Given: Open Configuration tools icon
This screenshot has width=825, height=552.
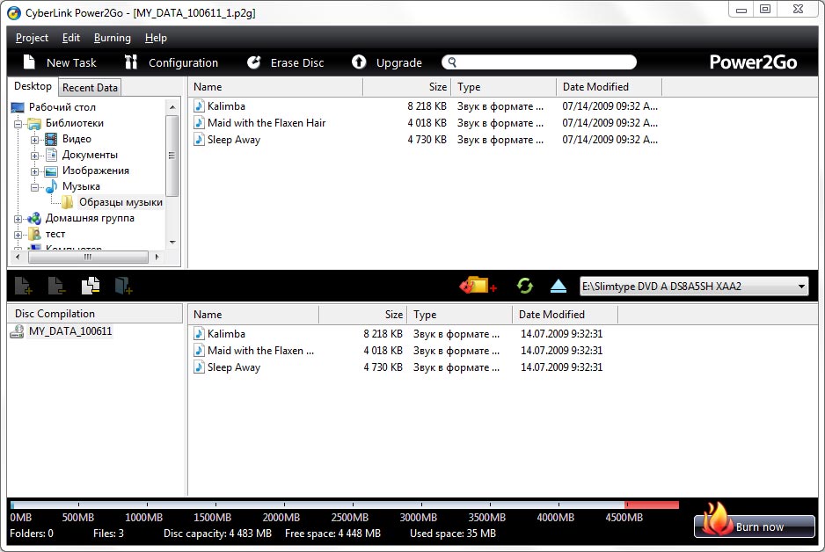Looking at the screenshot, I should [x=131, y=62].
